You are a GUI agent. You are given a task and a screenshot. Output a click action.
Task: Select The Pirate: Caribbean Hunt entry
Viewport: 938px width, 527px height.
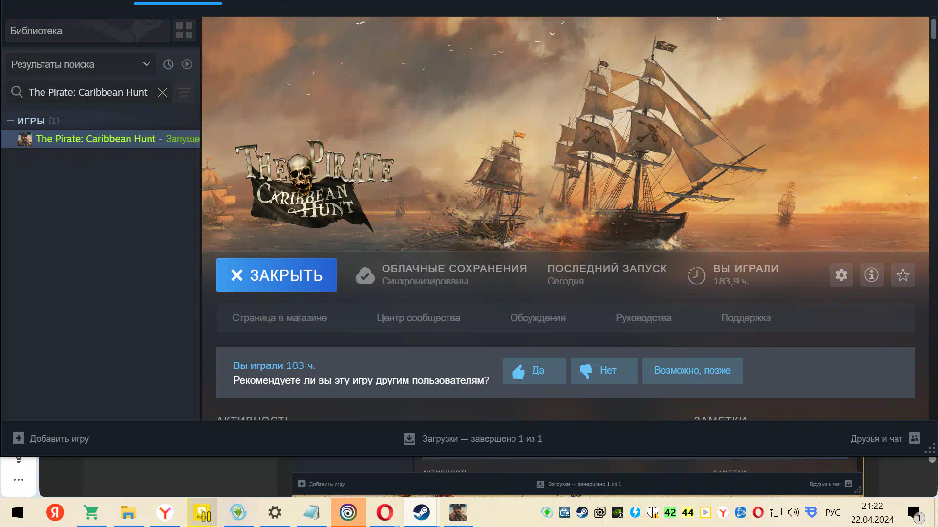101,139
